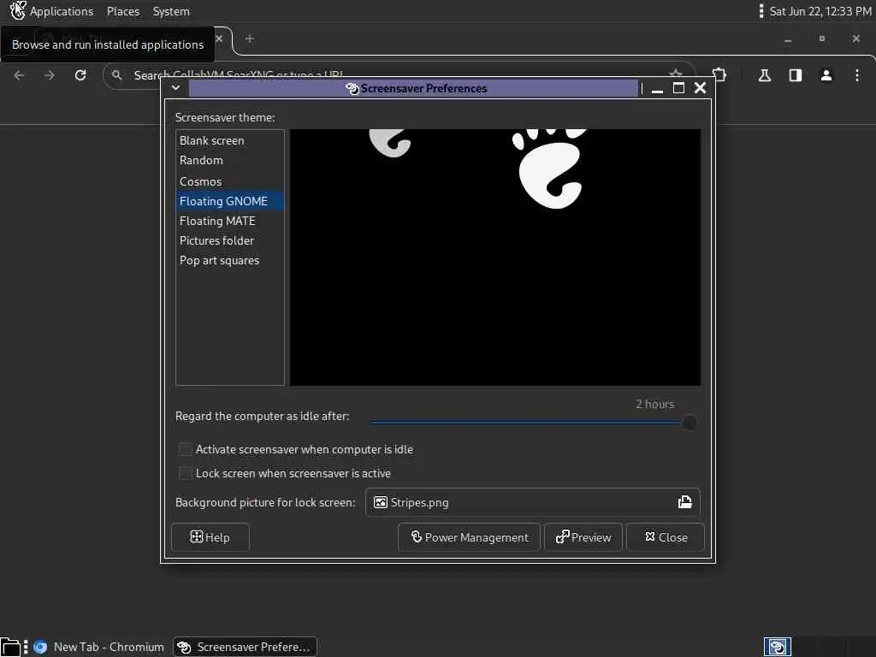Screen dimensions: 876x657
Task: Open Power Management settings
Action: [x=470, y=537]
